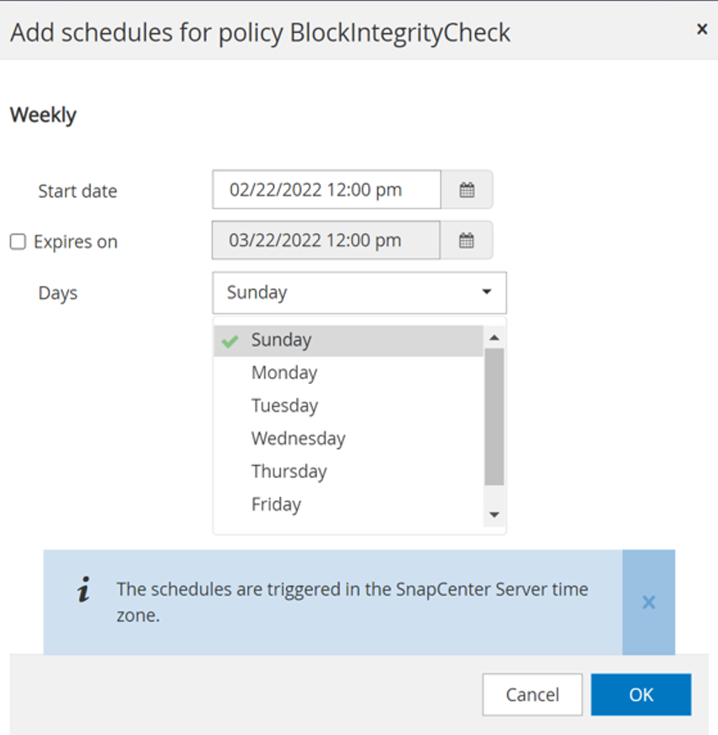The height and width of the screenshot is (735, 718).
Task: Close the Add schedules dialog
Action: tap(701, 30)
